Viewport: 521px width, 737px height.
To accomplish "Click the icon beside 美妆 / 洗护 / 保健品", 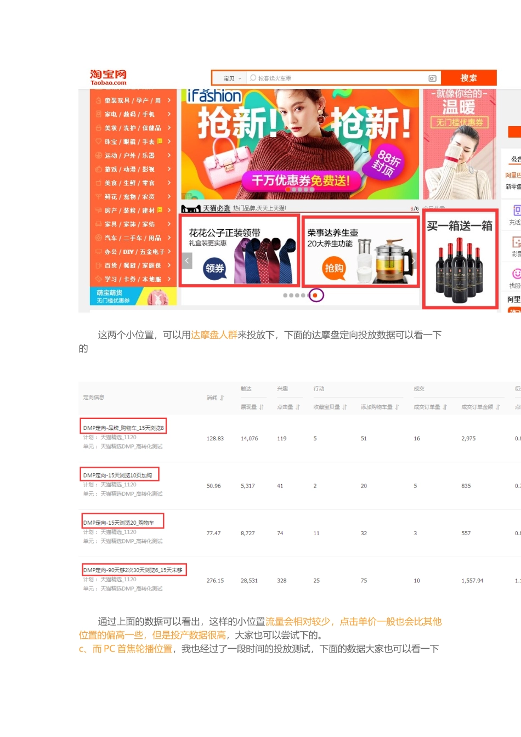I will pyautogui.click(x=98, y=128).
